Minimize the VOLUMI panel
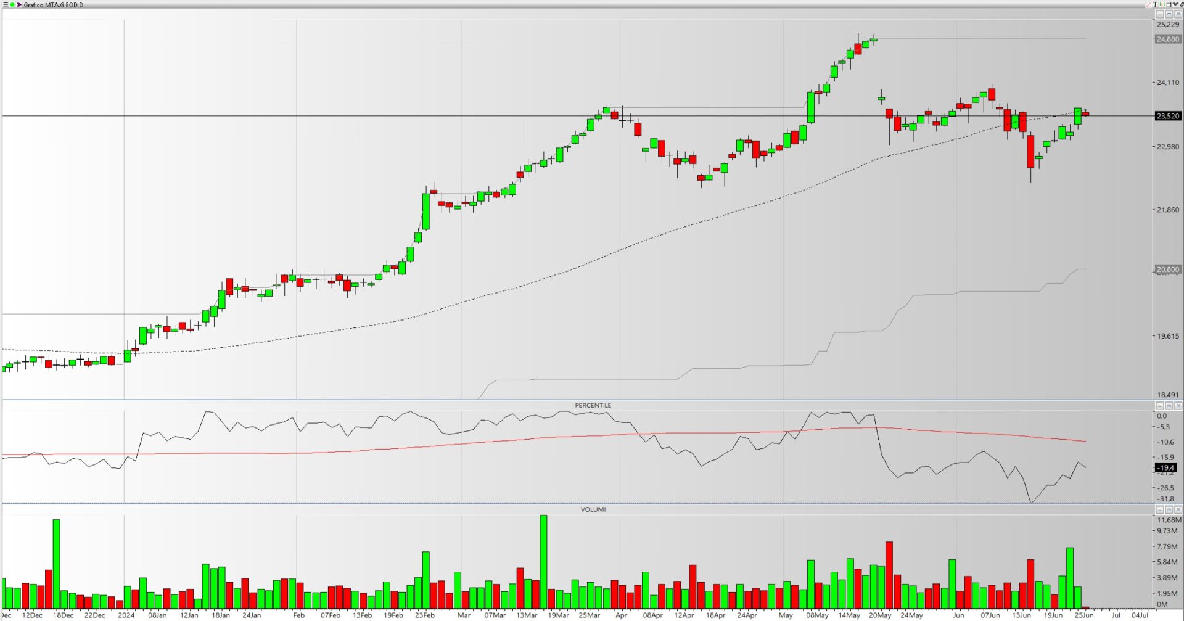This screenshot has width=1184, height=621. [1159, 510]
